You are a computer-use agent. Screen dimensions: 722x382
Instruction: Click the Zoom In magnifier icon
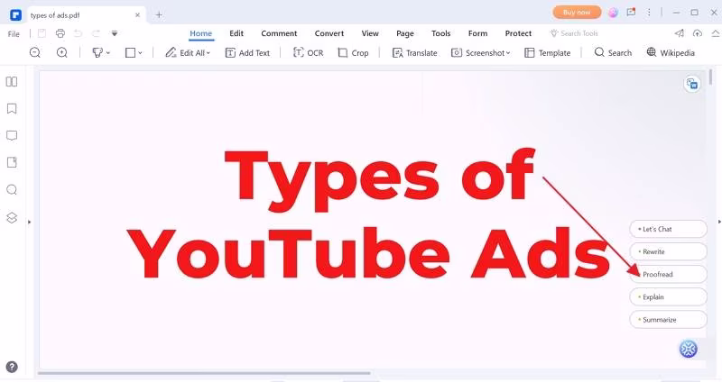(61, 53)
